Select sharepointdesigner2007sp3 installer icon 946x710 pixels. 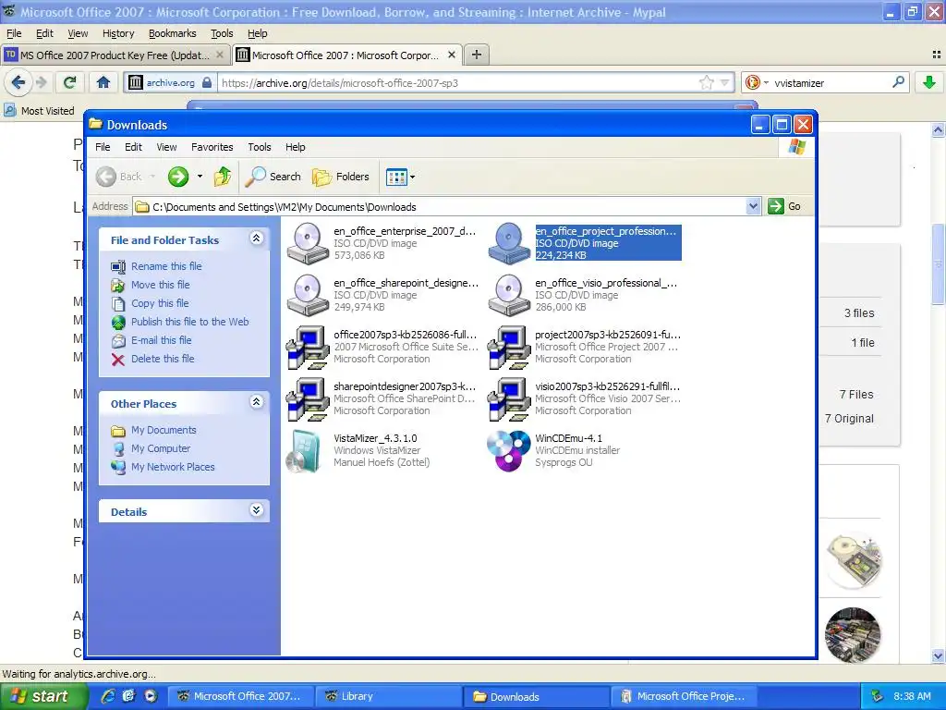click(x=308, y=399)
